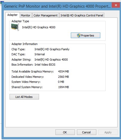Close the properties dialog window
Screen dimensions: 121x140
116,5
